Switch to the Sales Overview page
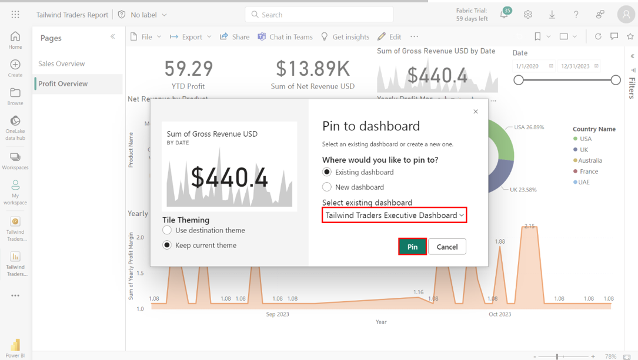This screenshot has height=360, width=638. pos(62,63)
